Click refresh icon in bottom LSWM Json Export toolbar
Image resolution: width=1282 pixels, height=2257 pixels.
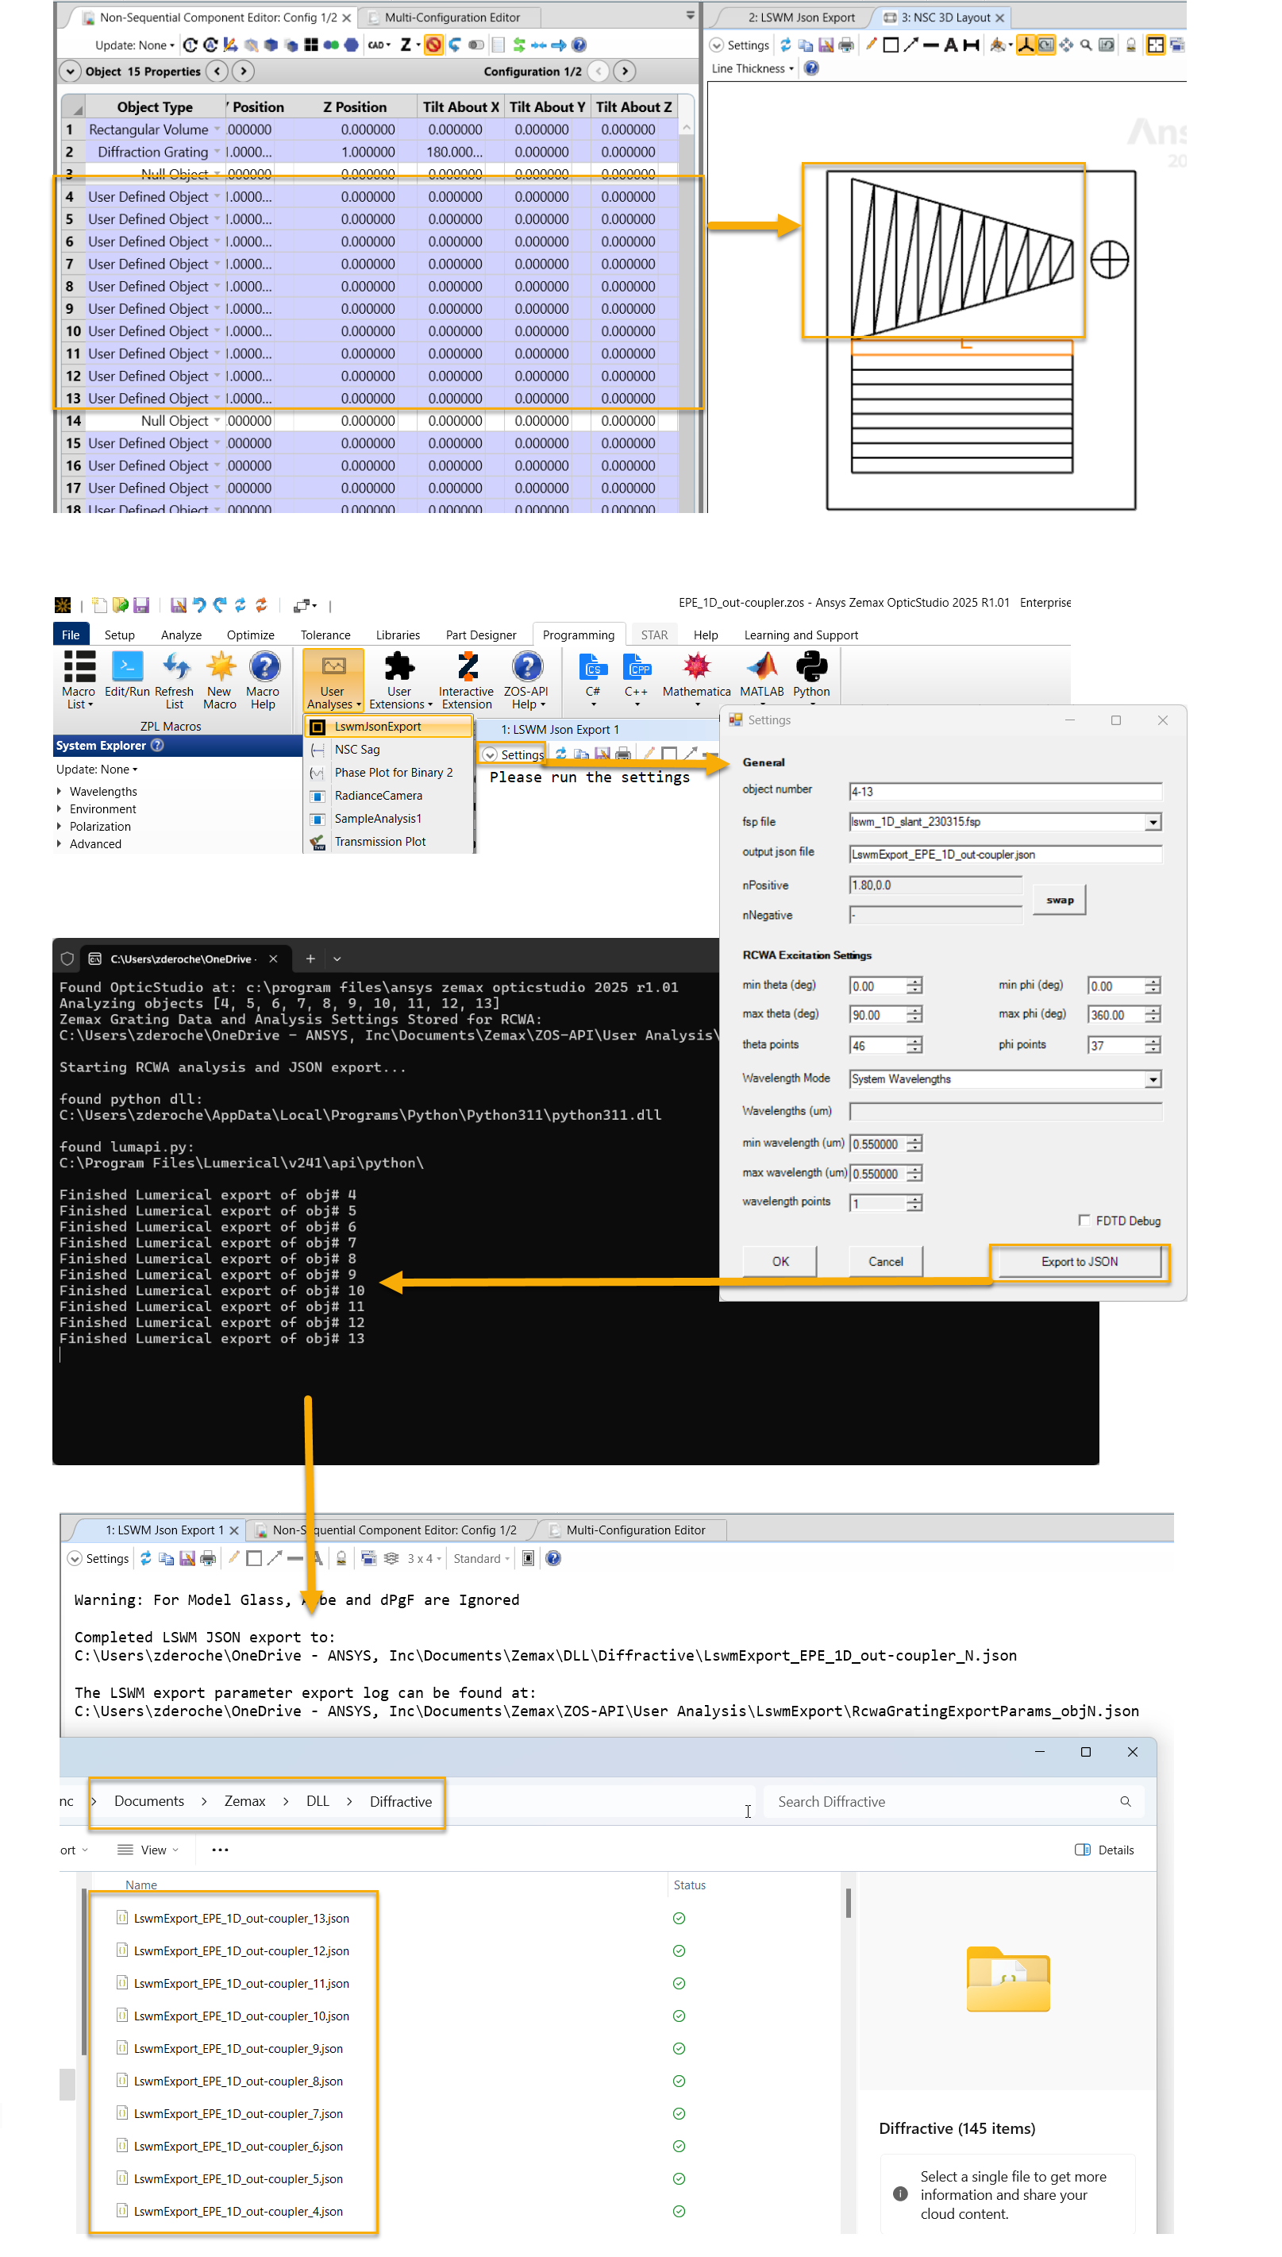tap(146, 1558)
